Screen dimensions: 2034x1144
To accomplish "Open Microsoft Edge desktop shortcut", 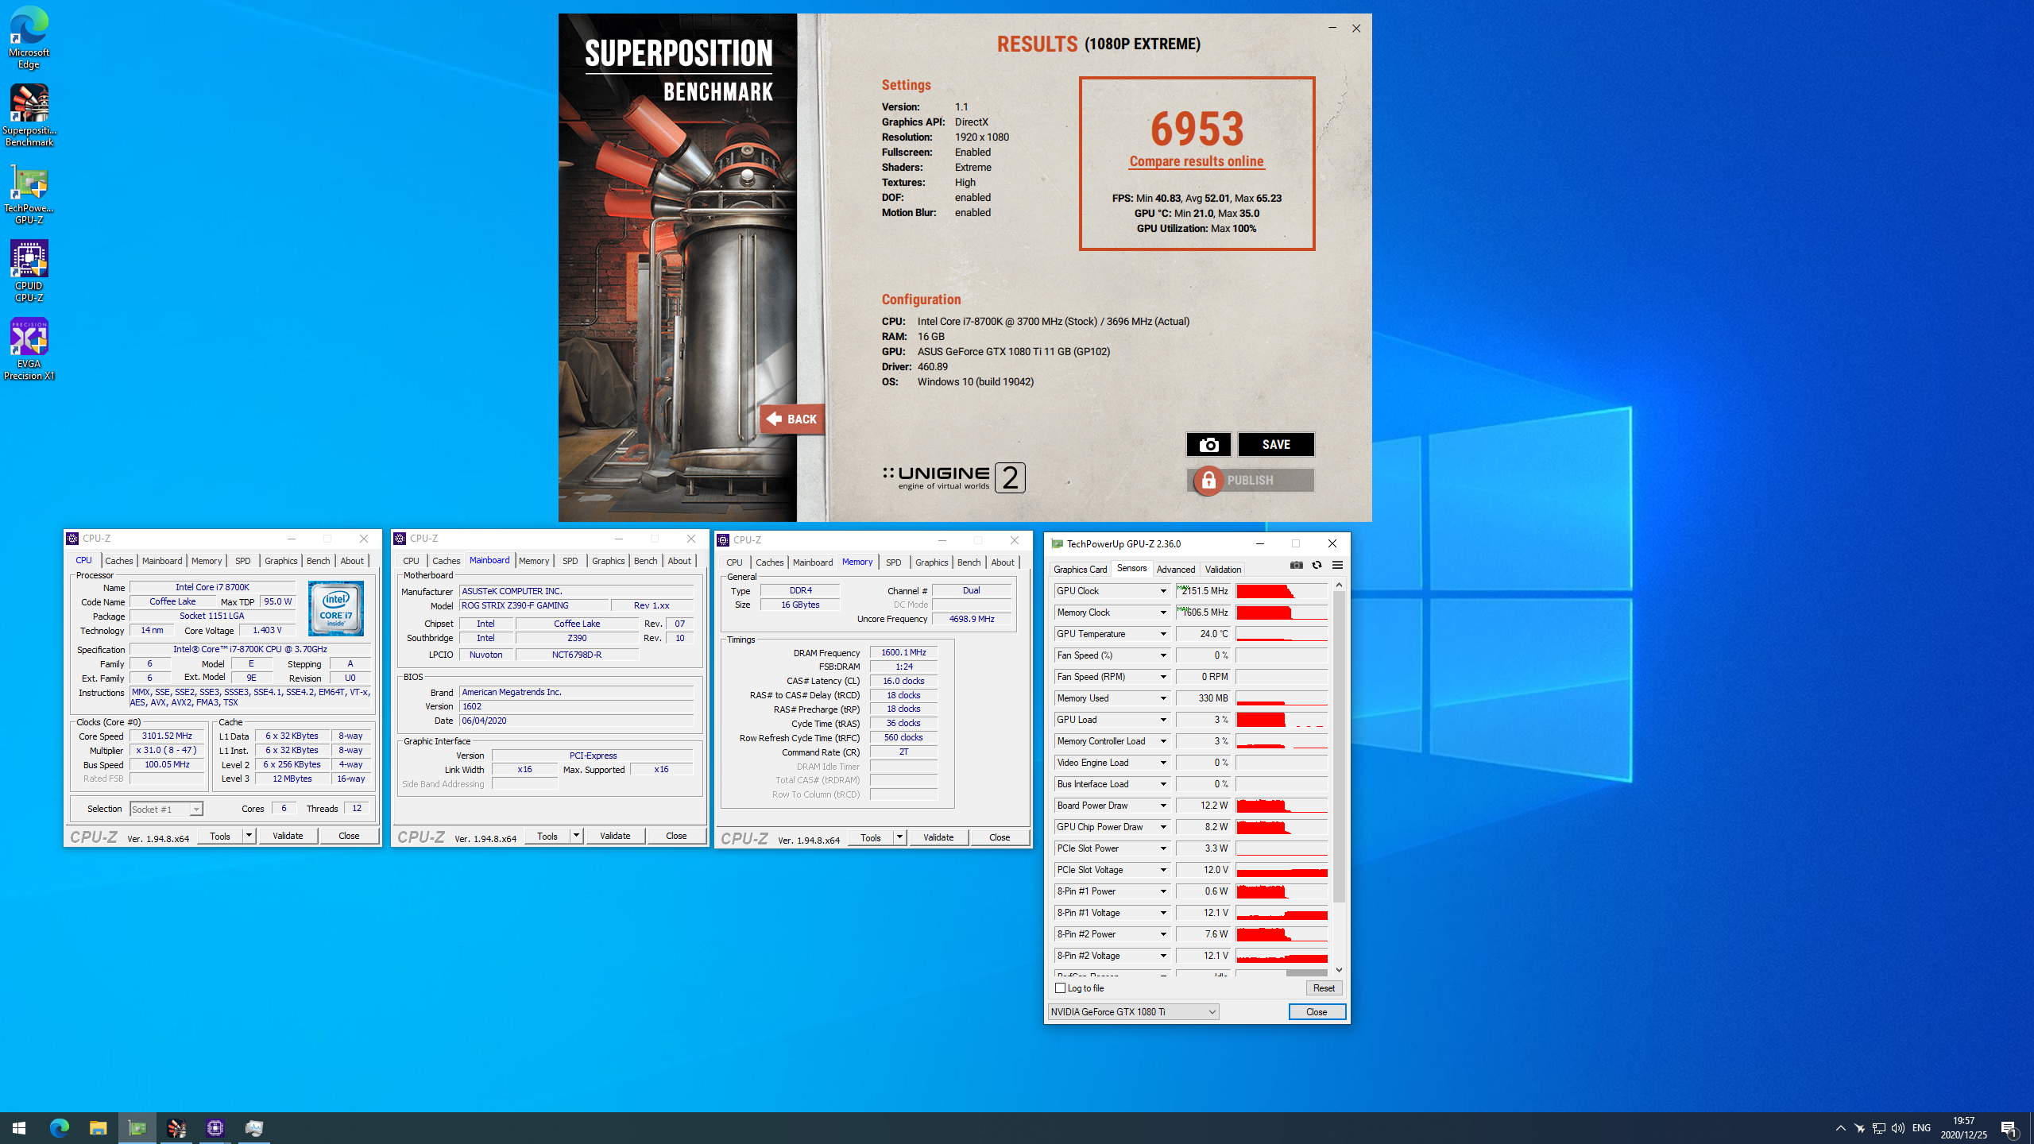I will click(29, 37).
